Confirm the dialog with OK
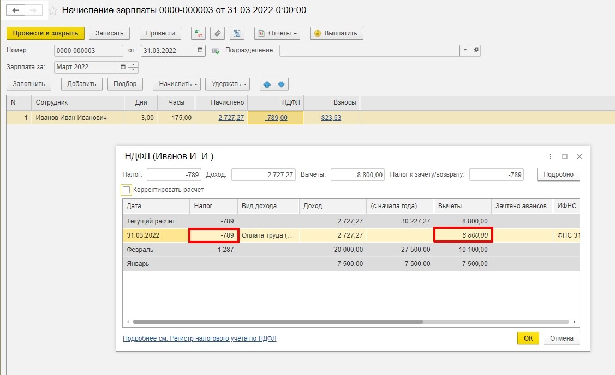Screen dimensions: 615x375 [528, 338]
